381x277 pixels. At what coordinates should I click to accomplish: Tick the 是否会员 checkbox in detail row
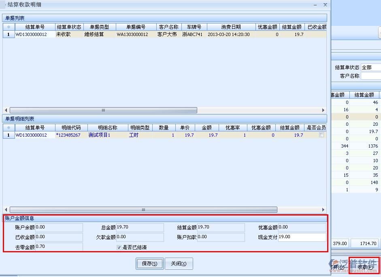pos(321,135)
